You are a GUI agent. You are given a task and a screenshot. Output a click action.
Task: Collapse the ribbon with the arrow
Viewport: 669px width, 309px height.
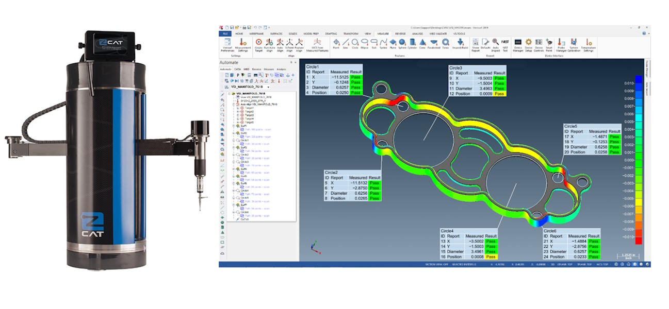click(x=648, y=33)
